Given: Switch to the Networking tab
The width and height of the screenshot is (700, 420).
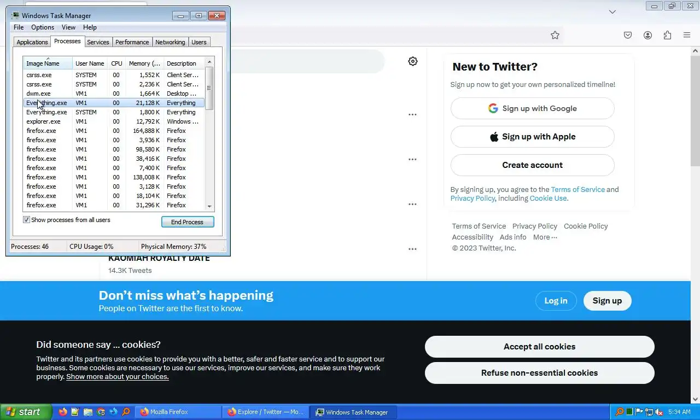Looking at the screenshot, I should (x=170, y=42).
